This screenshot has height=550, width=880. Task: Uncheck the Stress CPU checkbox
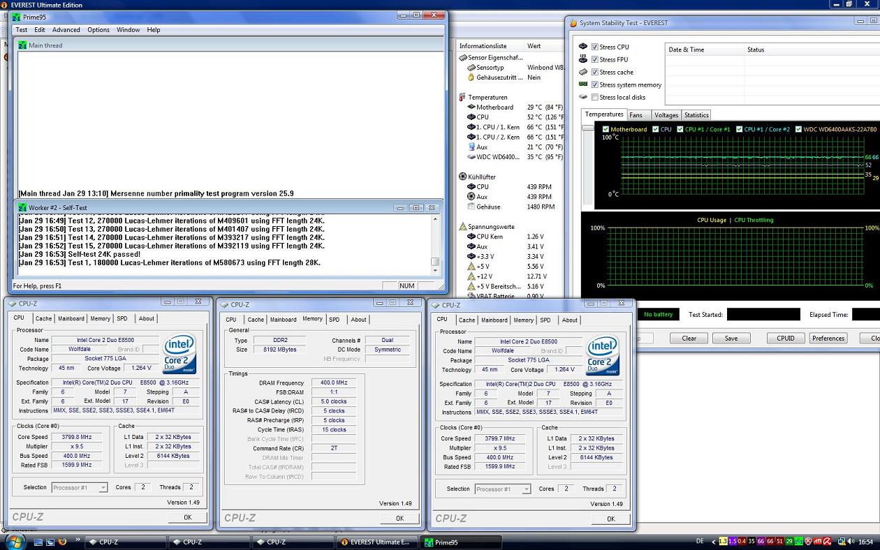[x=595, y=47]
